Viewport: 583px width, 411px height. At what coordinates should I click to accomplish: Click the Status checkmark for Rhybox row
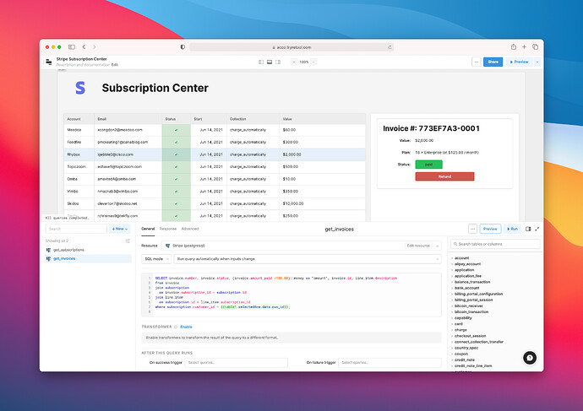click(x=176, y=154)
